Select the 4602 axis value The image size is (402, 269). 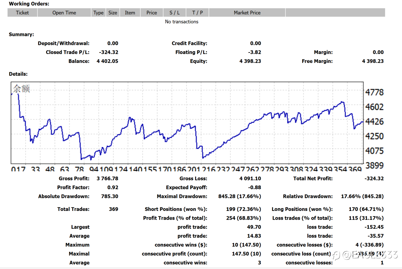point(375,107)
